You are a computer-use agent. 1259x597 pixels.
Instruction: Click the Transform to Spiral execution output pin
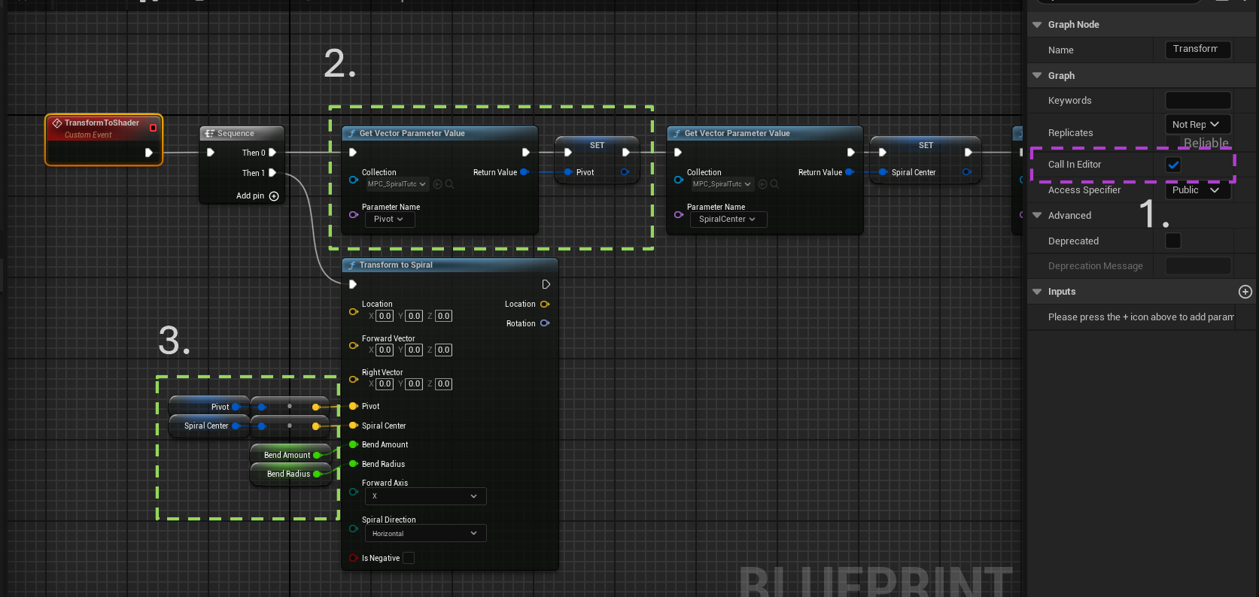[546, 284]
